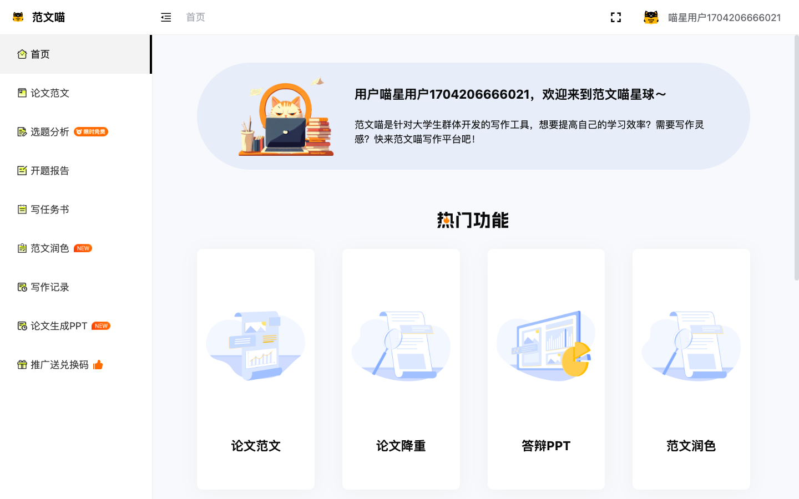Select the 写任务书 sidebar icon
The height and width of the screenshot is (499, 799).
21,210
